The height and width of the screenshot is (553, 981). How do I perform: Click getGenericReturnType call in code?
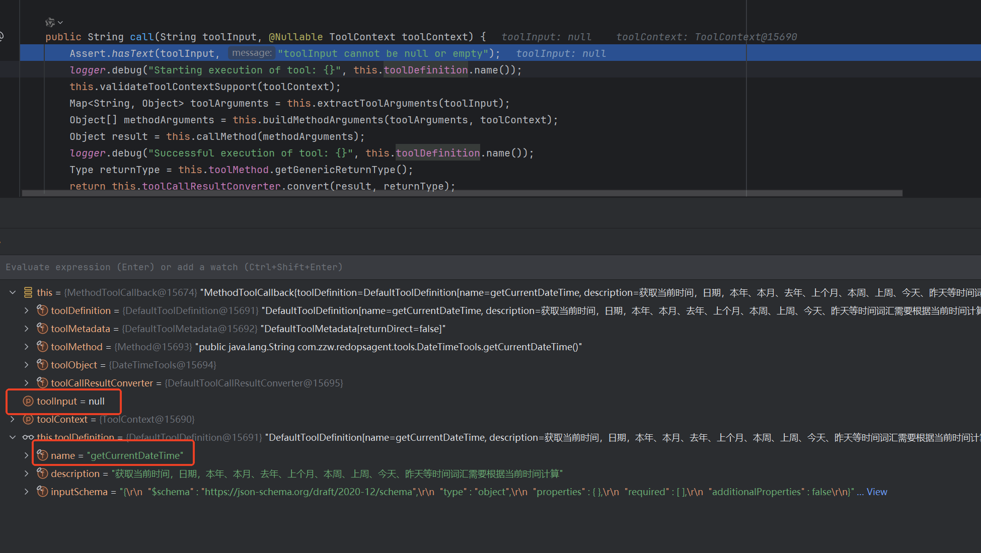(335, 170)
